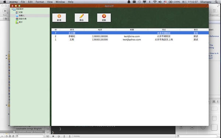
Task: Click the QQ penguin icon in menu bar
Action: pos(129,2)
